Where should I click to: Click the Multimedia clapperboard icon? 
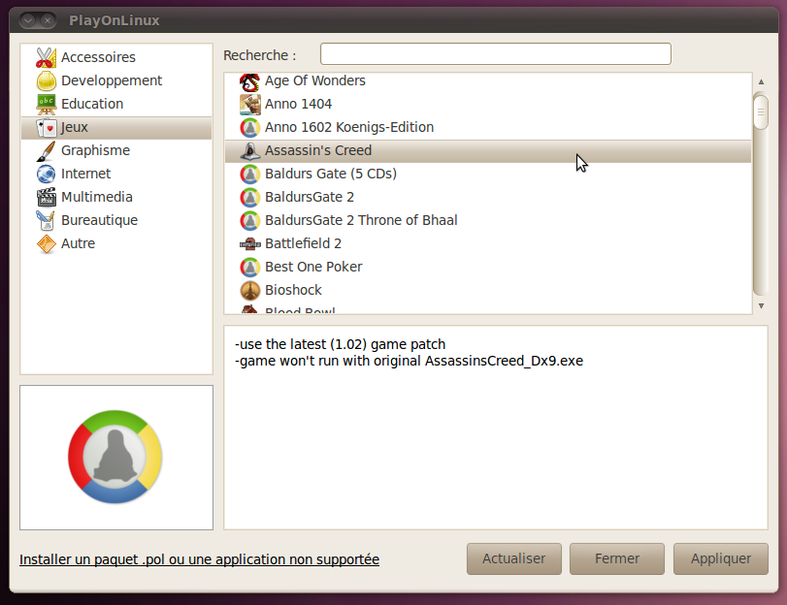[x=47, y=197]
